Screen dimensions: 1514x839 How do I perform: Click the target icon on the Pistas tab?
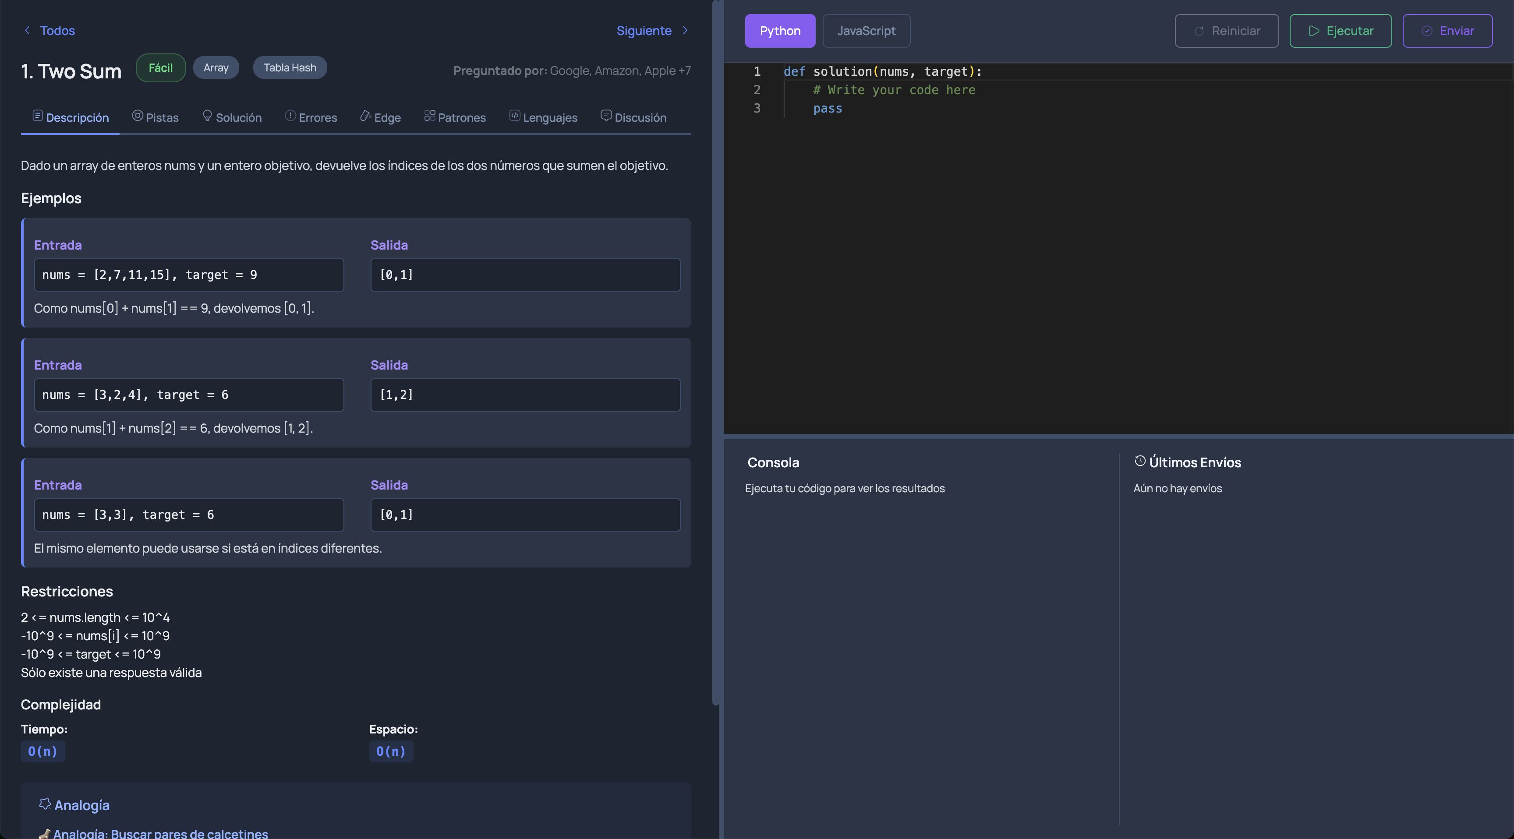(x=137, y=116)
